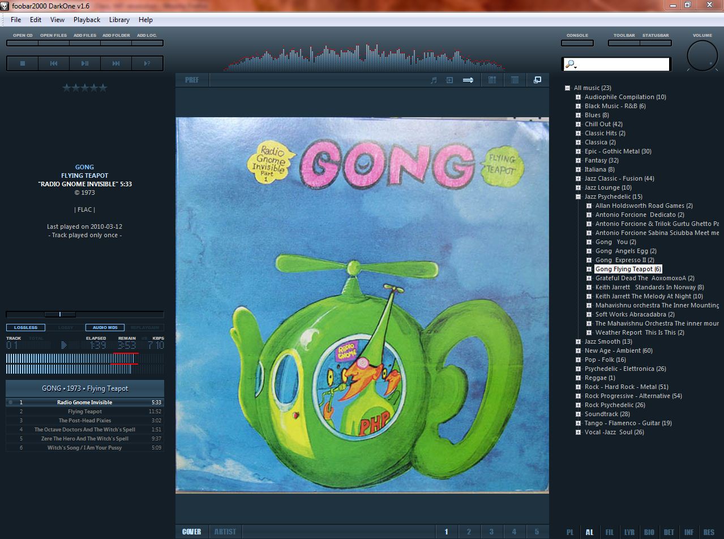This screenshot has height=539, width=724.
Task: Expand Keith Jarrett Standards In Norway
Action: 589,287
